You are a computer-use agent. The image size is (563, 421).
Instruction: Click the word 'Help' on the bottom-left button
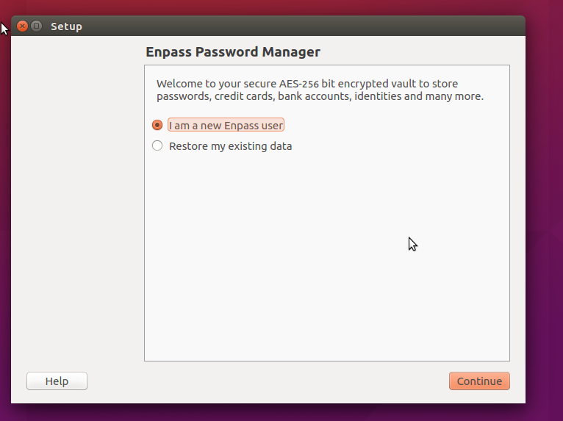[57, 381]
